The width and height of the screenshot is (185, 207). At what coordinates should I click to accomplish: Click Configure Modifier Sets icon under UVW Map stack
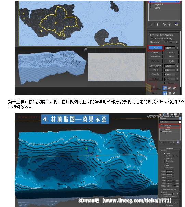click(178, 143)
